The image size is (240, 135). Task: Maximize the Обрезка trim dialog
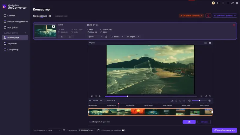click(x=205, y=43)
